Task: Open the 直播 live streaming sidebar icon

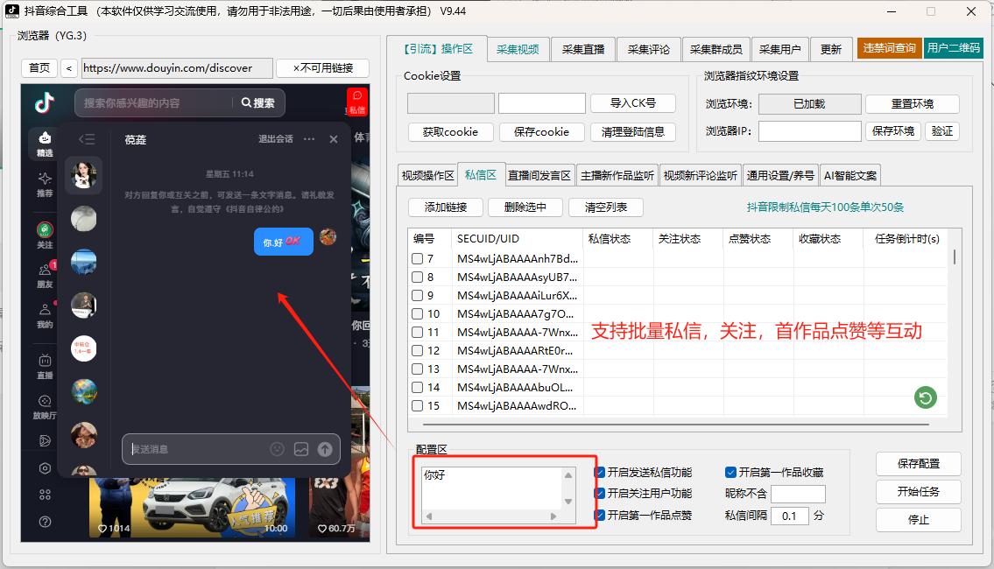Action: pos(43,366)
